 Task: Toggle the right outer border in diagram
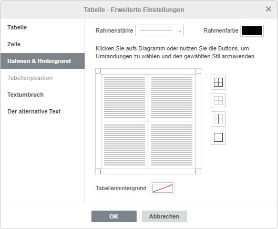pyautogui.click(x=195, y=121)
